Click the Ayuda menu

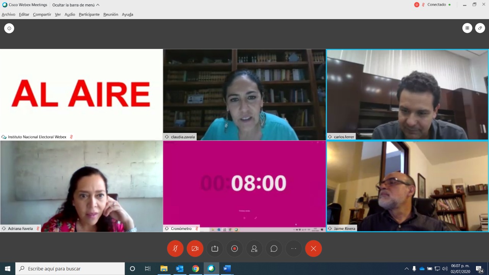pos(128,15)
